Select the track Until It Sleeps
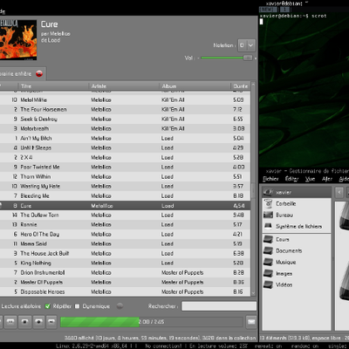Image resolution: width=349 pixels, height=349 pixels. (125, 147)
